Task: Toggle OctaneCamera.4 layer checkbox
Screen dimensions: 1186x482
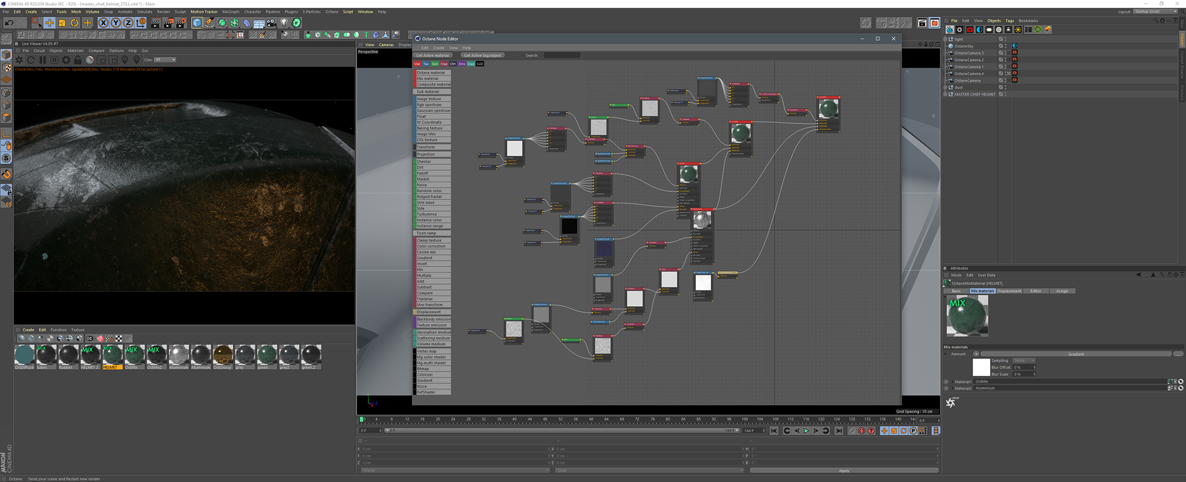Action: [1001, 73]
